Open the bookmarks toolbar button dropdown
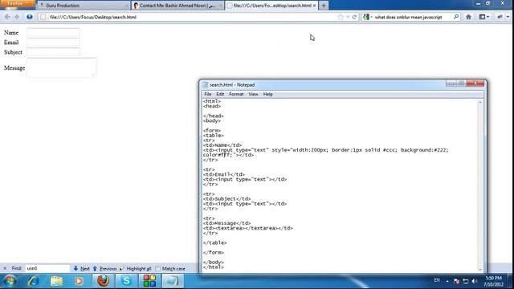 (484, 17)
